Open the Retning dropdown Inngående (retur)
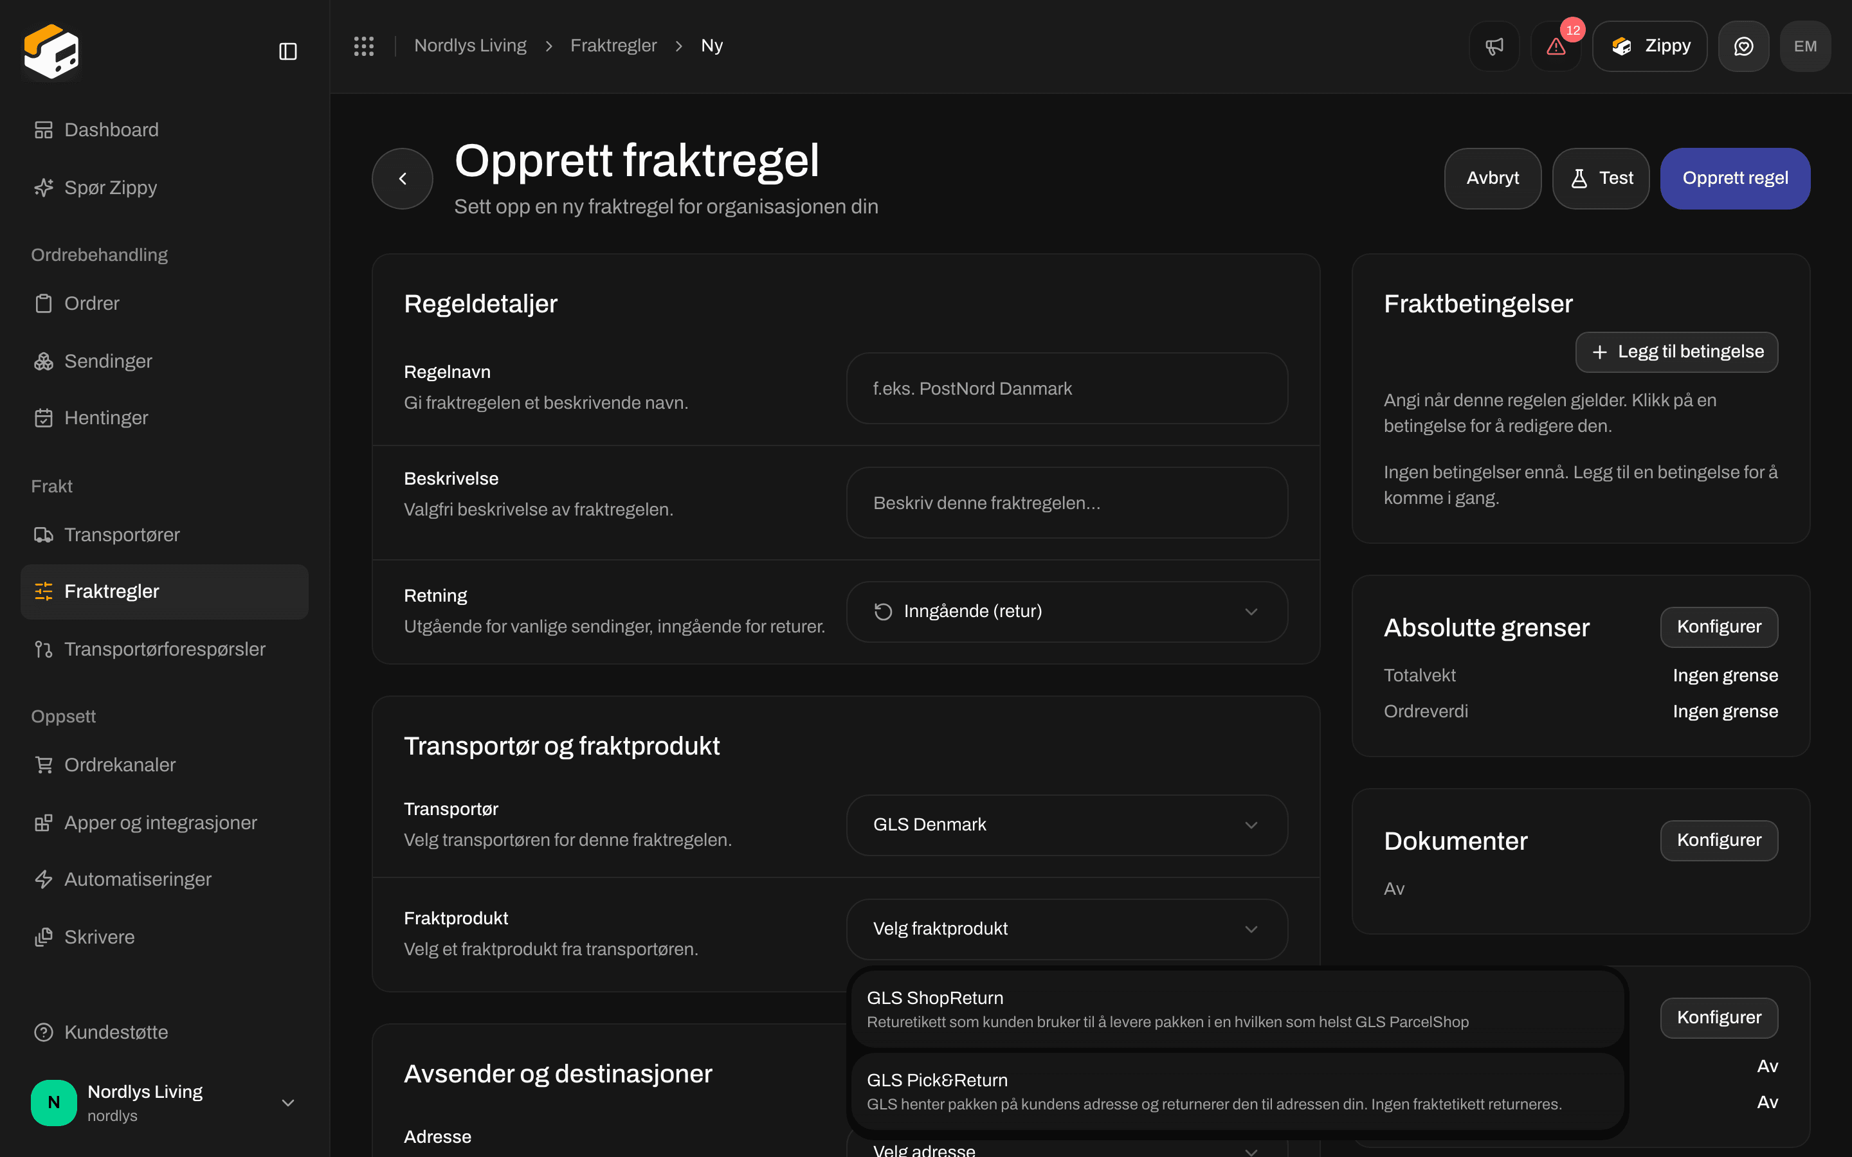Image resolution: width=1852 pixels, height=1157 pixels. click(x=1067, y=611)
